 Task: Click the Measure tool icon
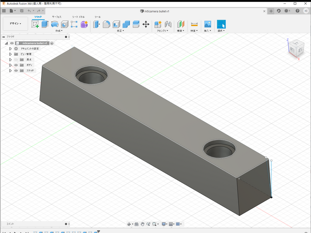click(x=194, y=24)
